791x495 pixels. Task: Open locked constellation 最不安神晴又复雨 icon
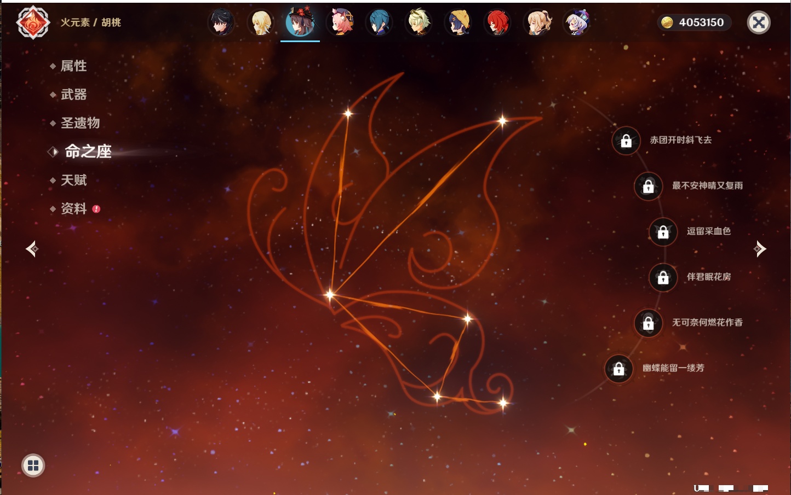(648, 187)
